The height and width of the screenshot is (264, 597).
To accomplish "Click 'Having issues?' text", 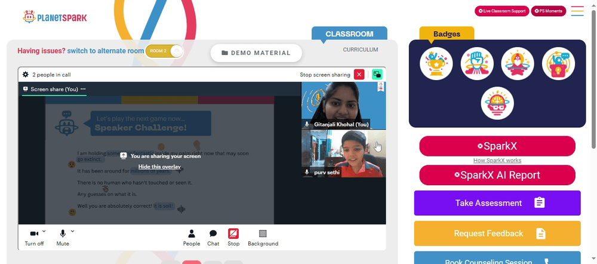I will 42,51.
